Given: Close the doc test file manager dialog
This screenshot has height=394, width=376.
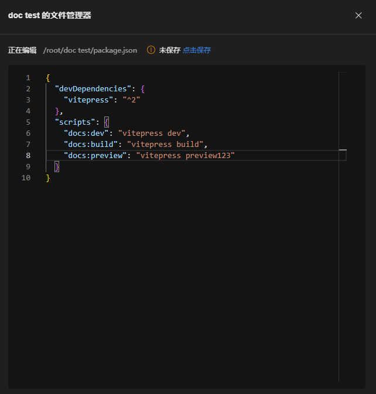Looking at the screenshot, I should 358,15.
